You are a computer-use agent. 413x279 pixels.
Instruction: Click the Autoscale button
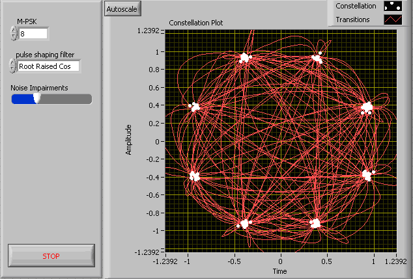(122, 8)
